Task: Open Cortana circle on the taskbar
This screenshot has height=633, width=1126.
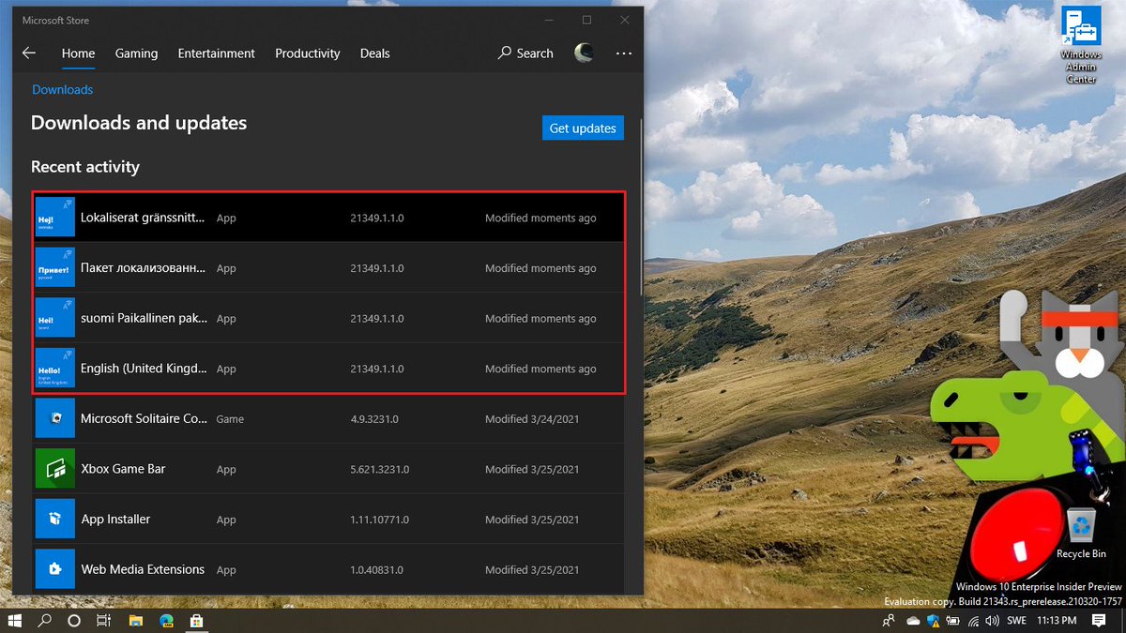Action: click(74, 621)
